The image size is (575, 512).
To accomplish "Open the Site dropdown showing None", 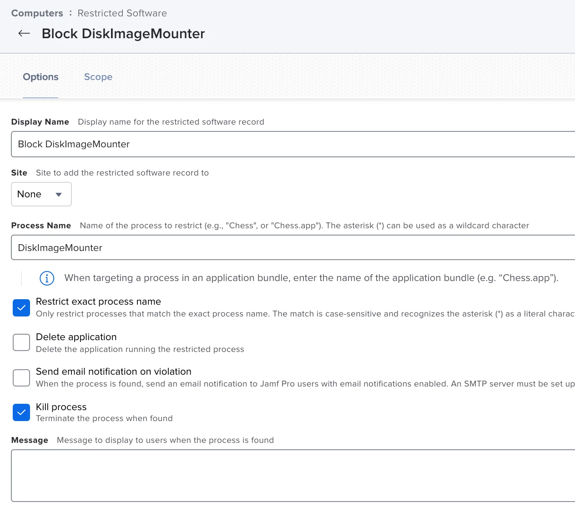I will coord(41,194).
